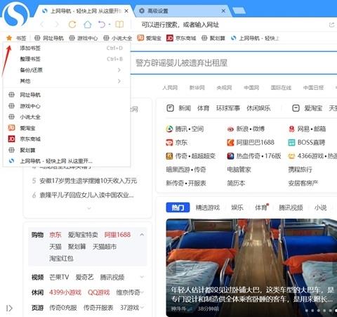Open the 新闻 category link
Screen dimensions: 337x317
[185, 108]
